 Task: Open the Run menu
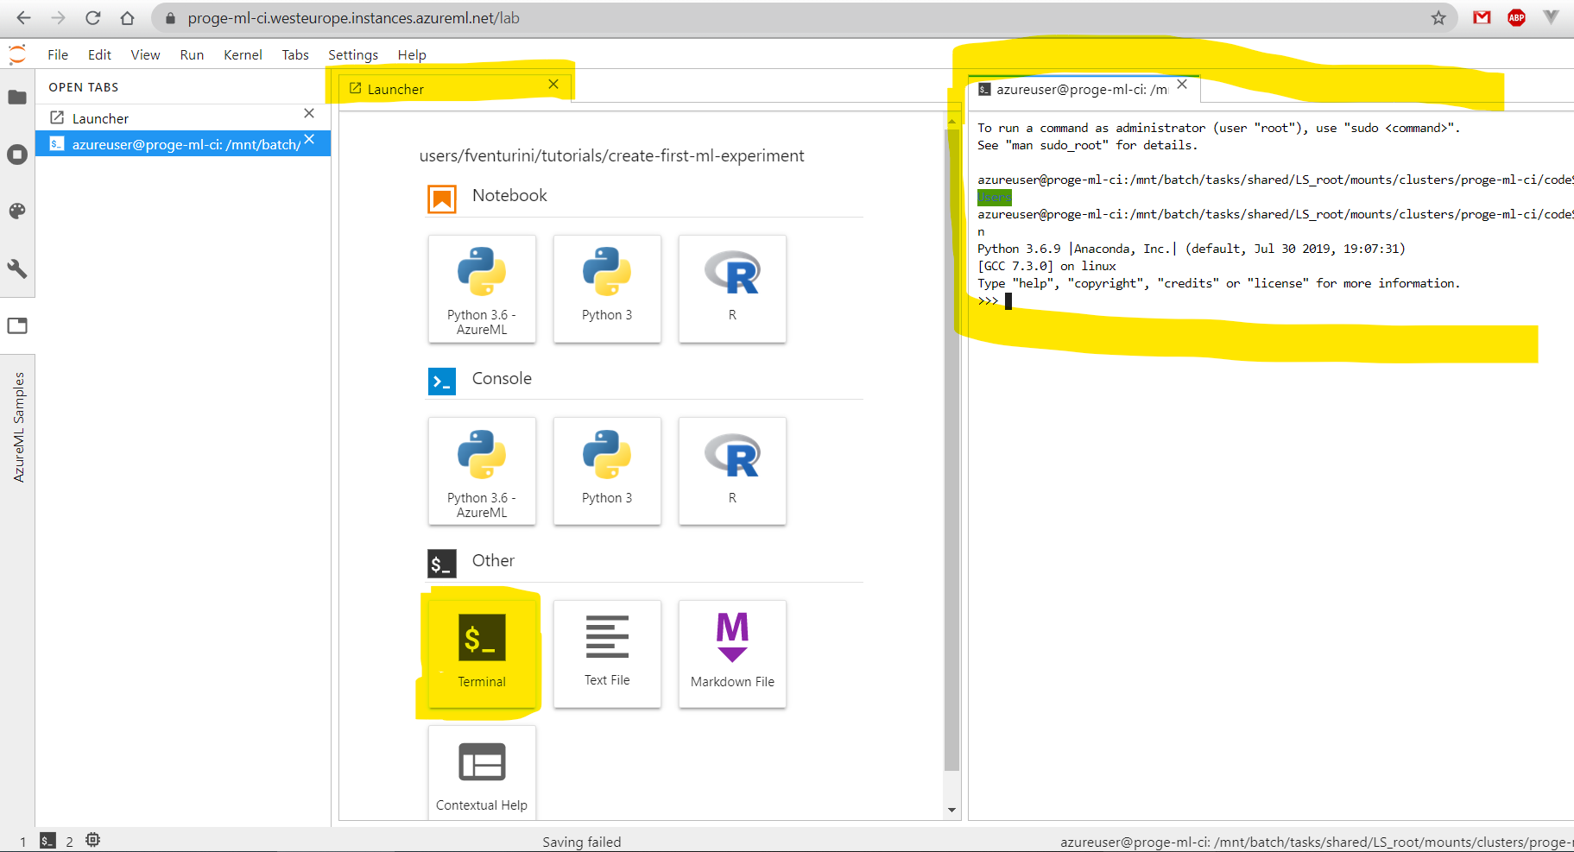point(192,54)
